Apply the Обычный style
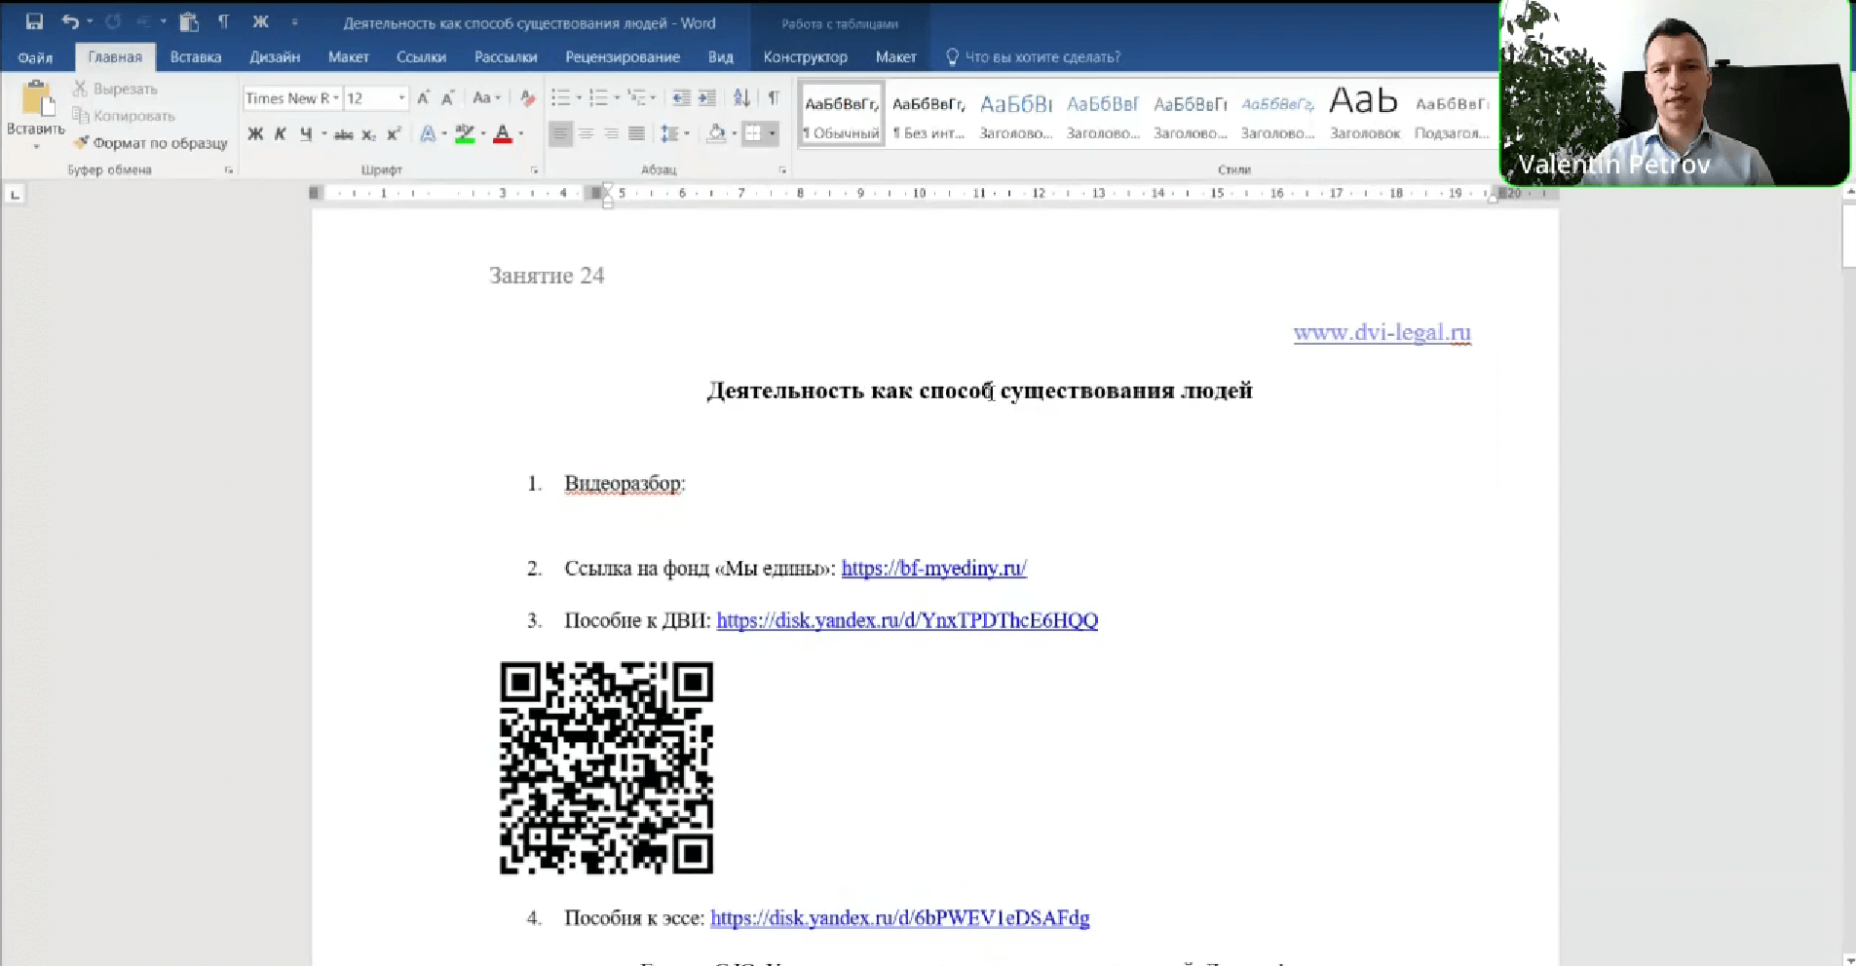 [841, 114]
